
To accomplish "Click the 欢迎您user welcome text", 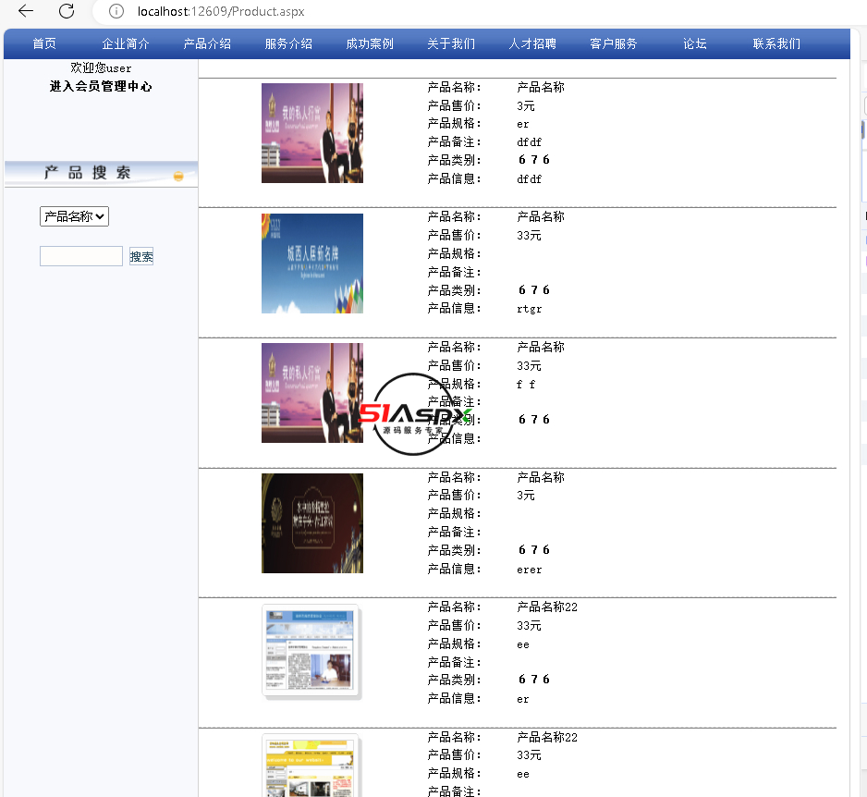I will [101, 68].
